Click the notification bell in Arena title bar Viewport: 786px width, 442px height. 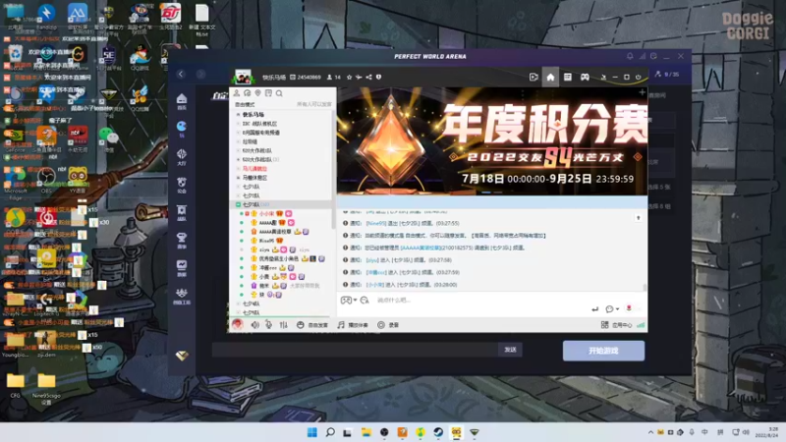(x=630, y=57)
